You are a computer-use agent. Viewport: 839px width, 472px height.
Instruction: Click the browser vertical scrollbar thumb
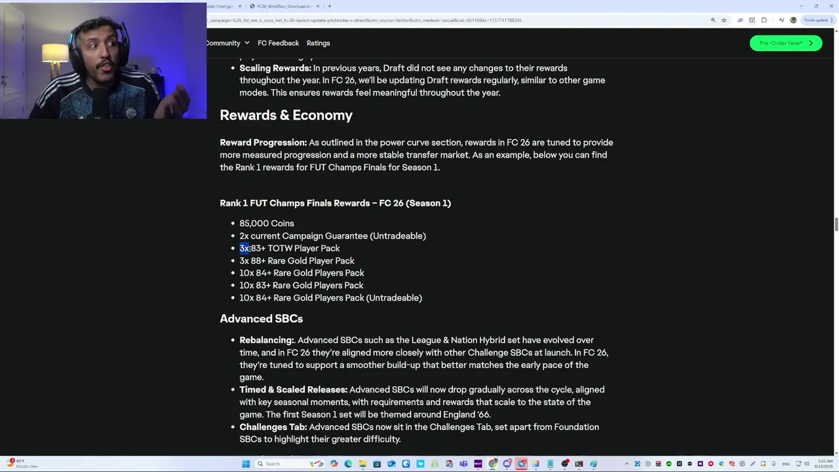(836, 224)
